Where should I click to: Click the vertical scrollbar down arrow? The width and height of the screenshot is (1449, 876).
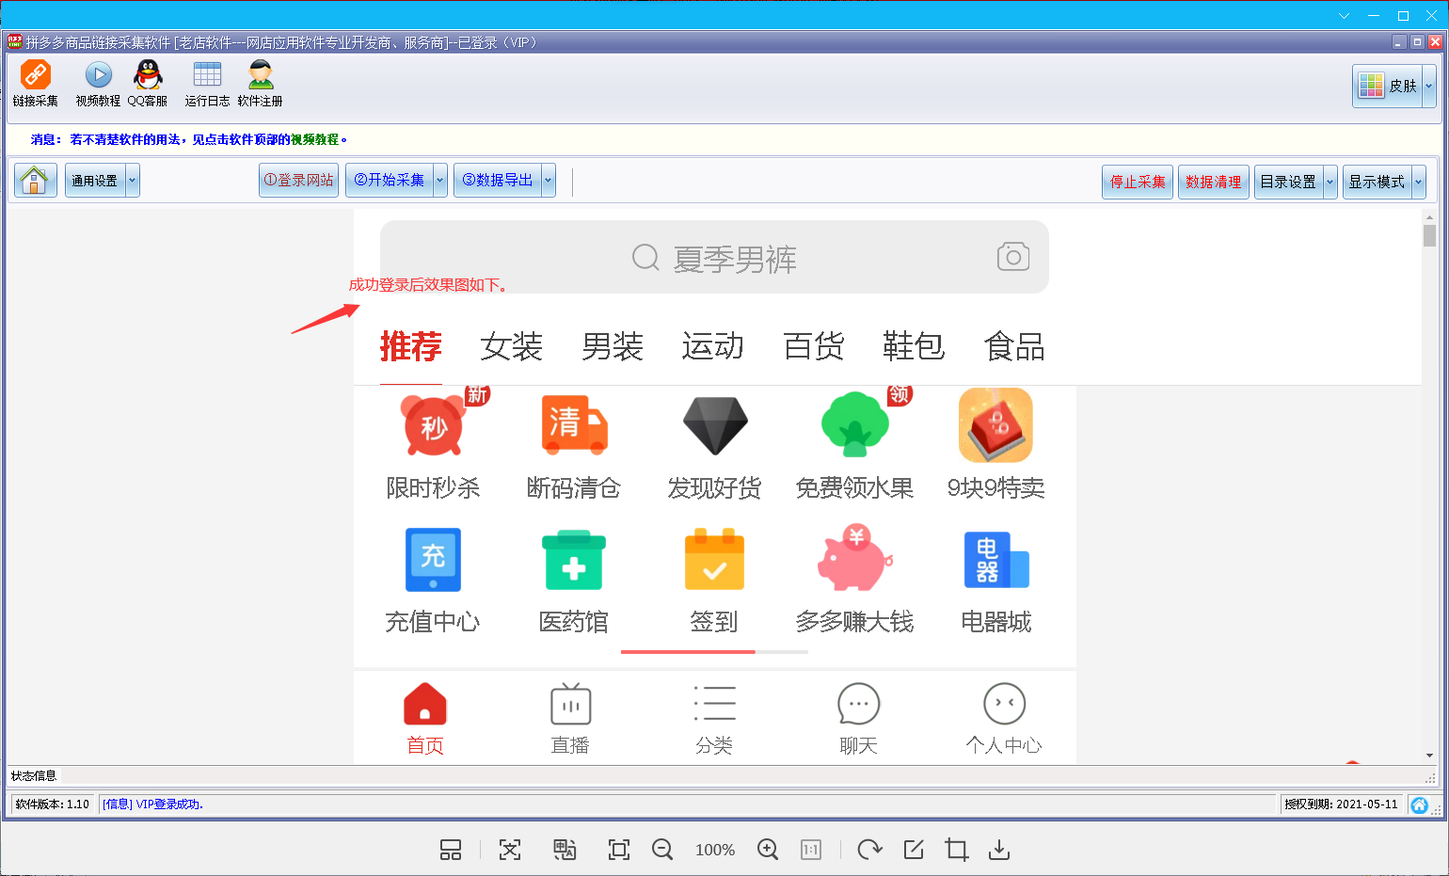[1429, 756]
